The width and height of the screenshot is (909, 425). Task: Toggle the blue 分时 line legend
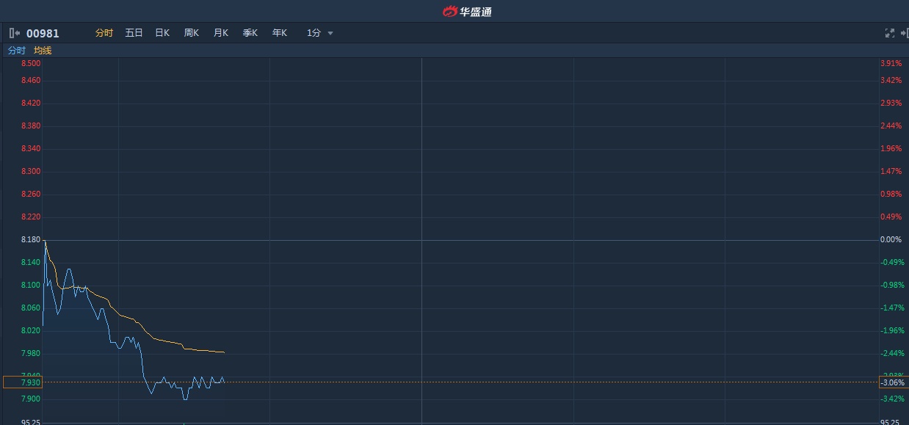coord(16,51)
